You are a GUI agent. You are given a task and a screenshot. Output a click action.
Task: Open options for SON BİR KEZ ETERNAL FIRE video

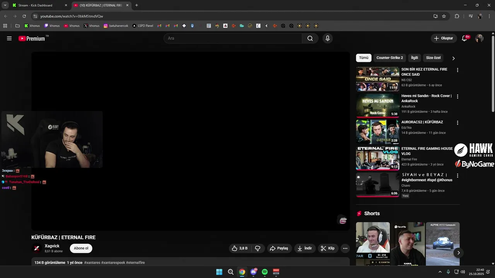tap(457, 70)
